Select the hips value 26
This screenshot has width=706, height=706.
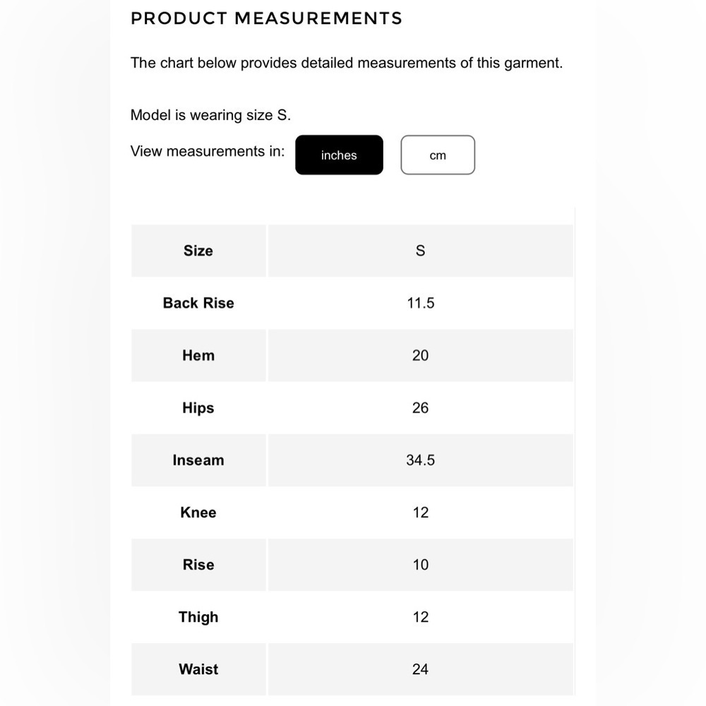click(421, 407)
